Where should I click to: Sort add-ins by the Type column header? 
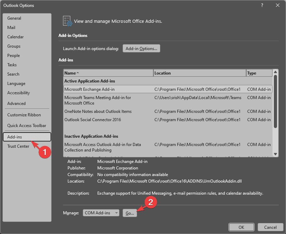click(x=259, y=73)
